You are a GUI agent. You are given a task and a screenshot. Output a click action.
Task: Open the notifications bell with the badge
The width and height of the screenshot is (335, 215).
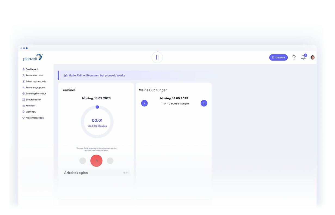coord(303,57)
